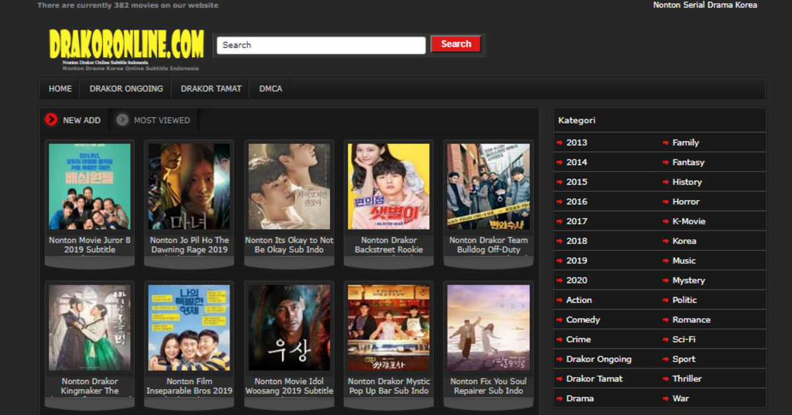Click the Nonton Drakor Mystic Pop Up Bar title
Image resolution: width=792 pixels, height=415 pixels.
[x=389, y=386]
